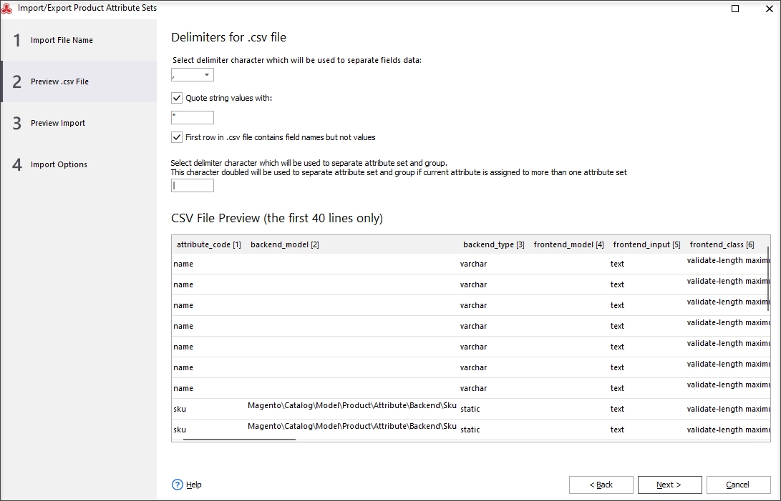This screenshot has width=781, height=501.
Task: Click the backend_type [3] column header
Action: pos(494,244)
